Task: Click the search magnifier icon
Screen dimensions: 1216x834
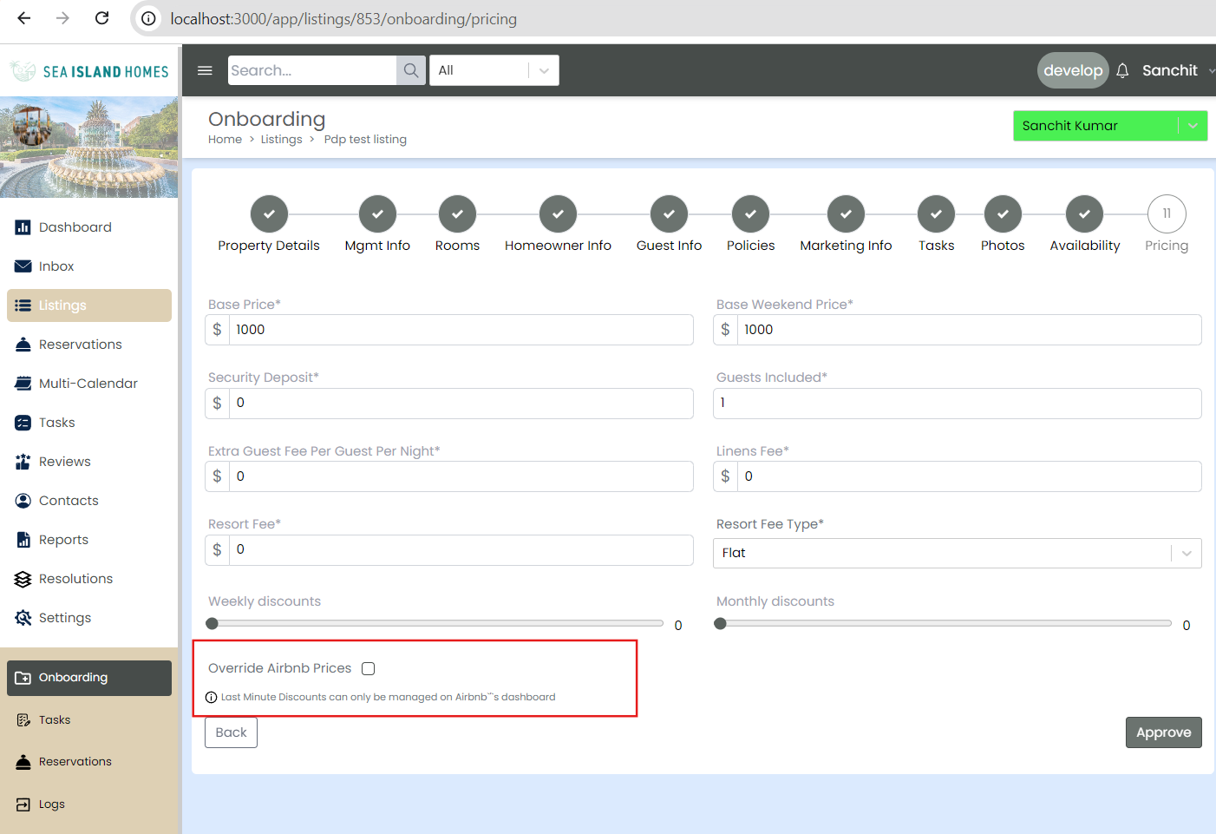Action: click(x=411, y=70)
